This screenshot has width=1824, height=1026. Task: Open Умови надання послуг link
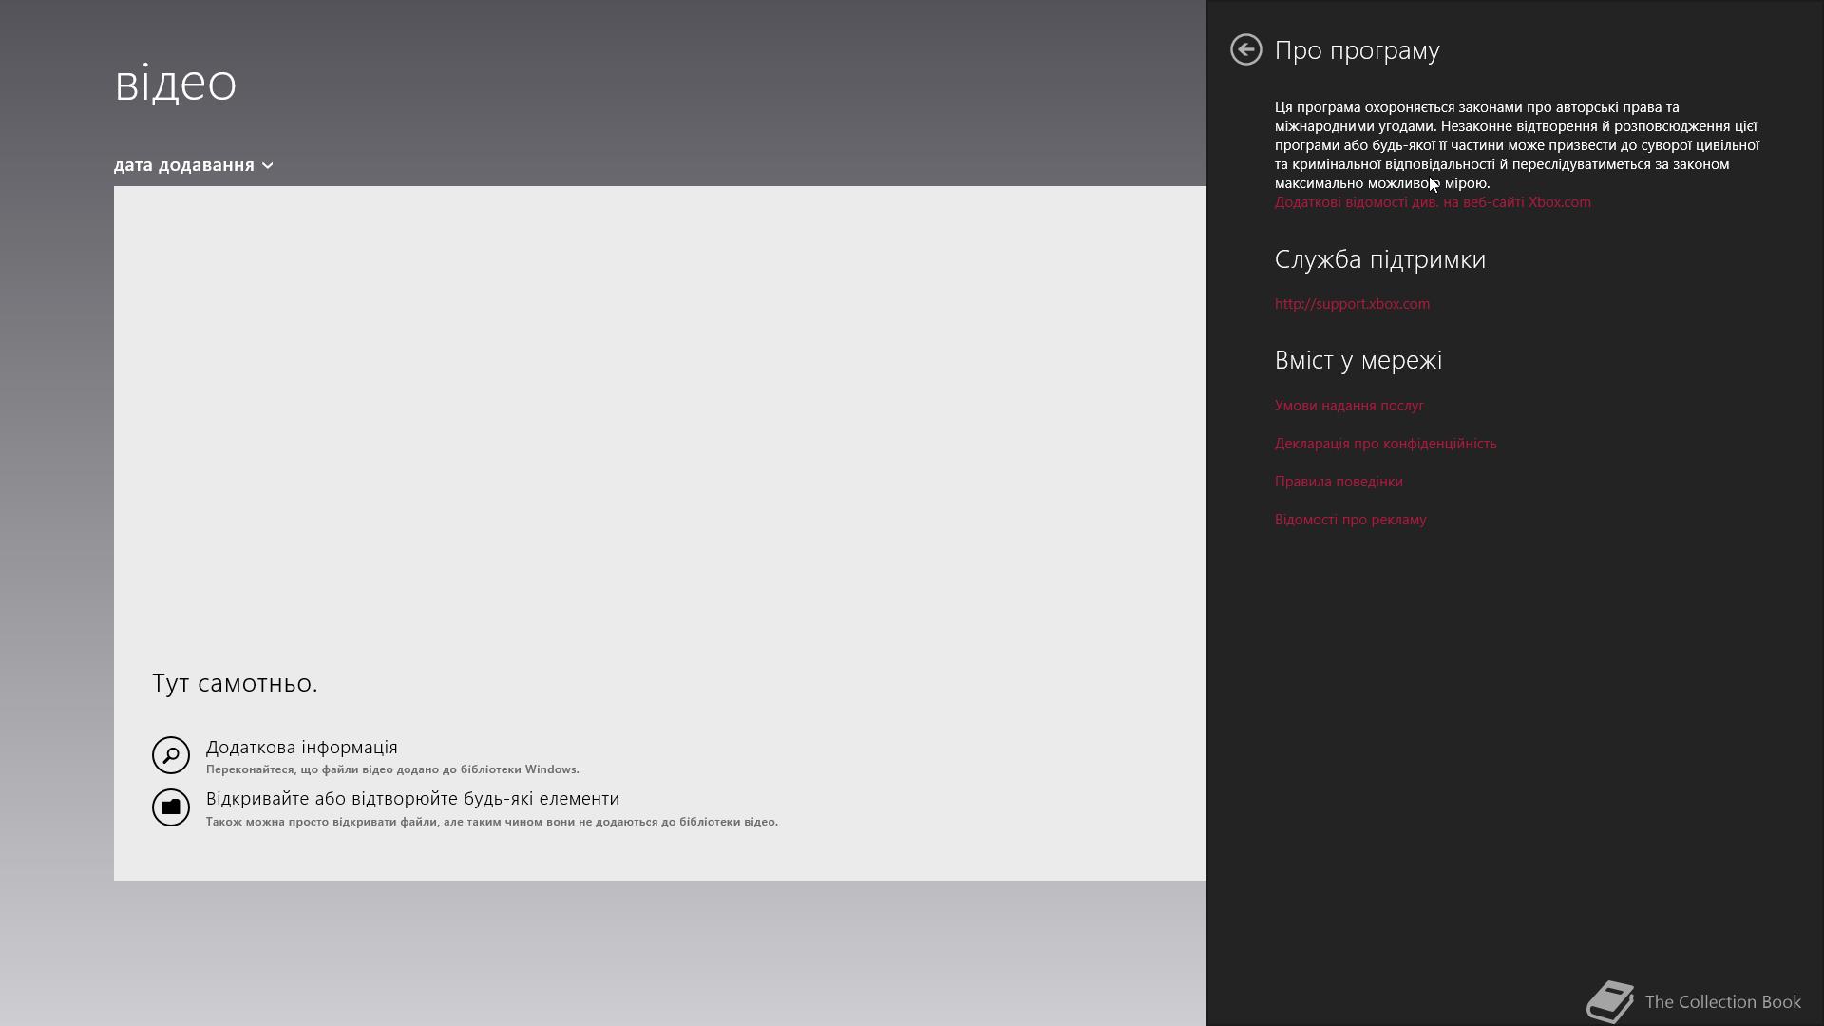[x=1349, y=406]
